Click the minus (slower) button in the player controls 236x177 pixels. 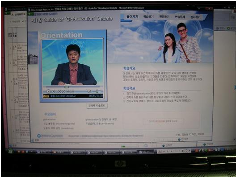pyautogui.click(x=68, y=91)
